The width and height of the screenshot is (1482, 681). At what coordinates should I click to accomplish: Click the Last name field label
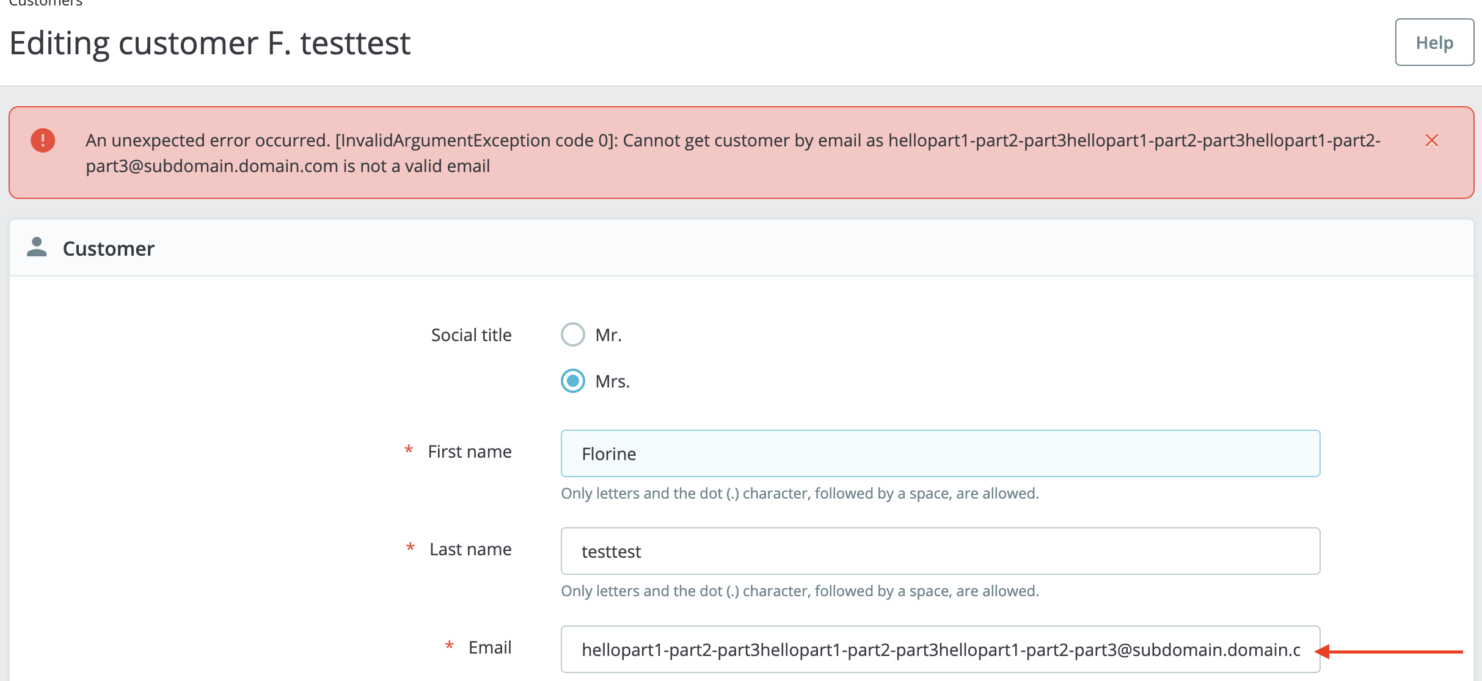tap(470, 549)
